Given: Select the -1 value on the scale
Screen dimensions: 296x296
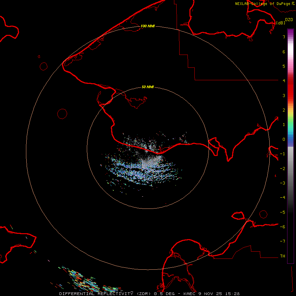Looking at the screenshot, I should point(283,154).
